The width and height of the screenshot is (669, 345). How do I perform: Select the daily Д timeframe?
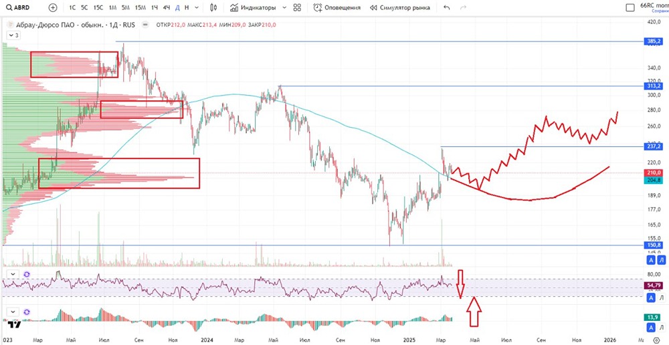point(177,7)
